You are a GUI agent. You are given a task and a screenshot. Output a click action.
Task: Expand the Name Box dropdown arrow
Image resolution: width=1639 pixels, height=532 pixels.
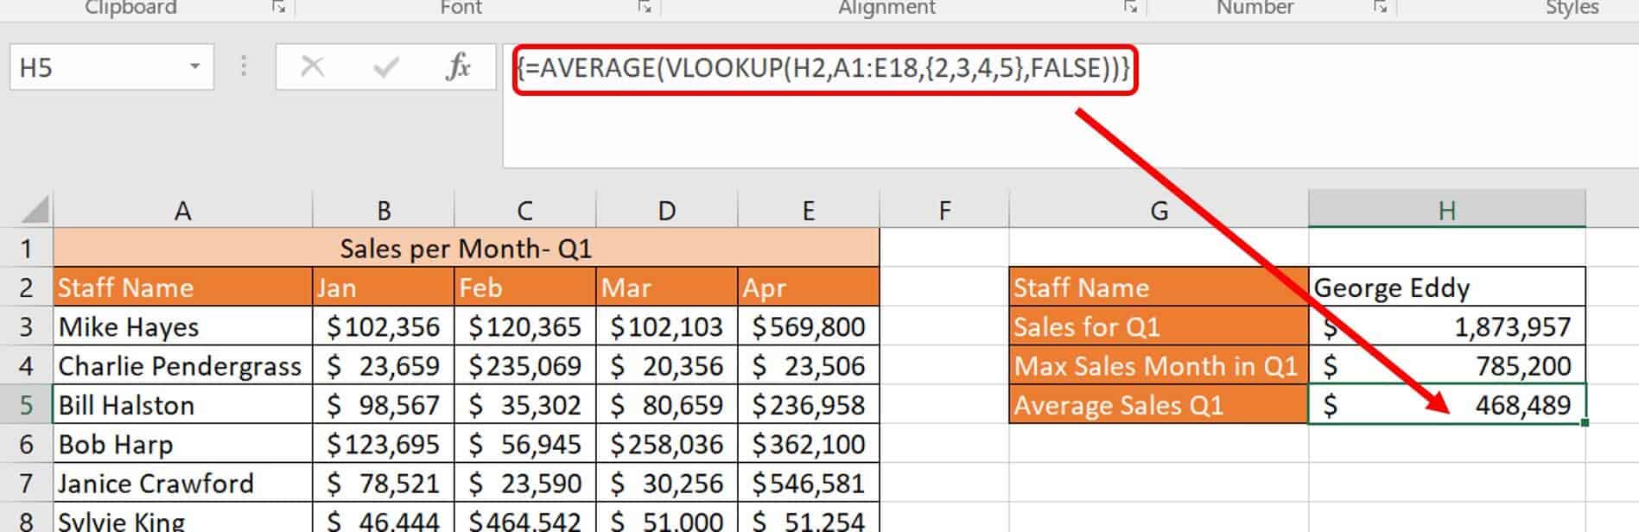(x=195, y=66)
